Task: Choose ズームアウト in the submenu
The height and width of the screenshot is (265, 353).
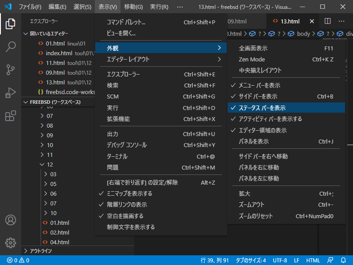Action: point(286,204)
